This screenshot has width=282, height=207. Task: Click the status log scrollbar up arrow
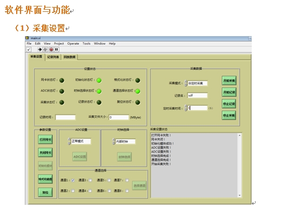pos(239,135)
